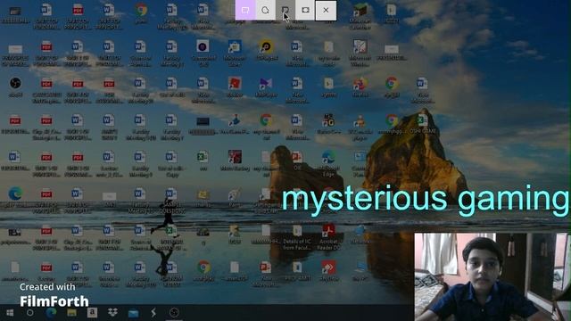This screenshot has height=321, width=571.
Task: Click the webcam video overlay
Action: point(491,276)
